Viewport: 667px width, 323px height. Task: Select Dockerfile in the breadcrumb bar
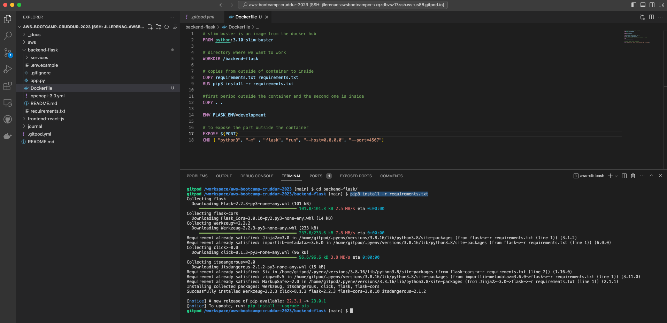(240, 27)
